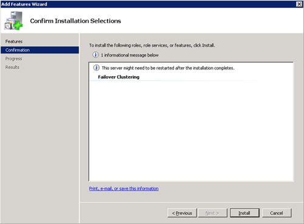This screenshot has width=304, height=224.
Task: Cancel the Add Features Wizard
Action: click(x=277, y=213)
